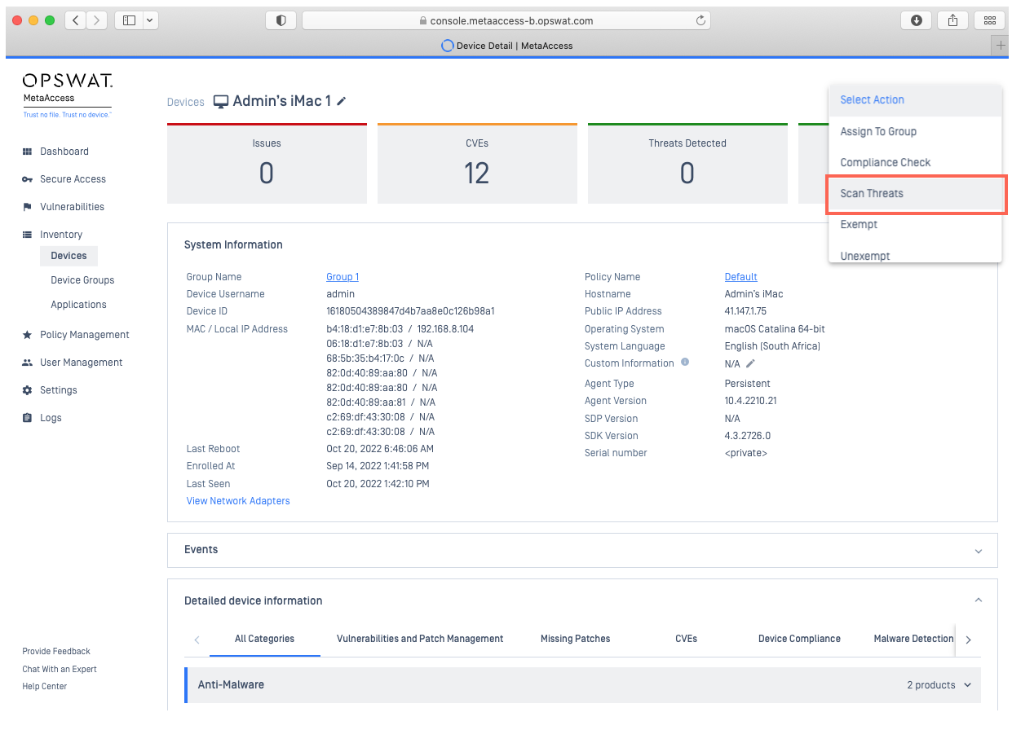Switch to the CVEs tab
1012x752 pixels.
(687, 639)
